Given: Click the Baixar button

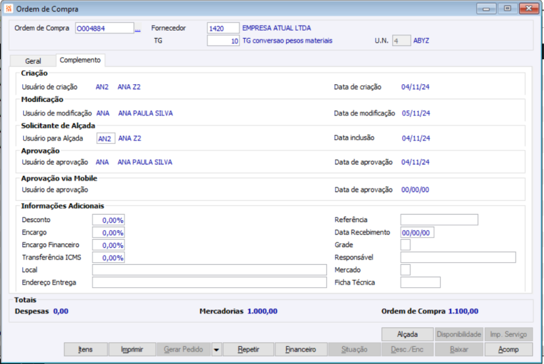Looking at the screenshot, I should 458,350.
